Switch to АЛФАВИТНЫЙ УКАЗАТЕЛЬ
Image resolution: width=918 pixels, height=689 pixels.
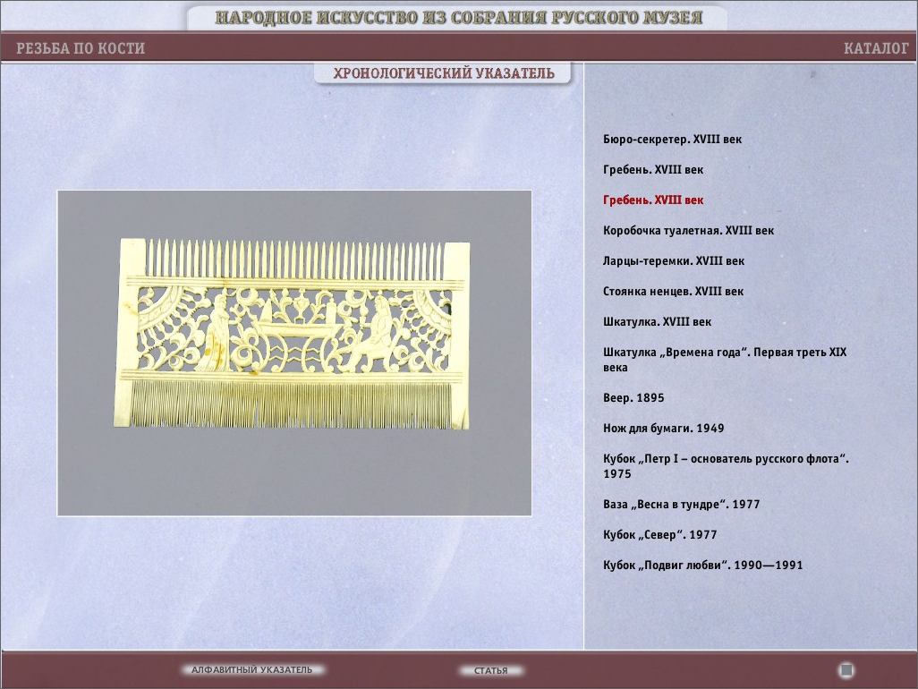tap(251, 670)
